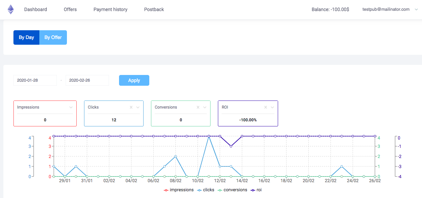Click the peak clicks data point on 11/02

[x=209, y=136]
